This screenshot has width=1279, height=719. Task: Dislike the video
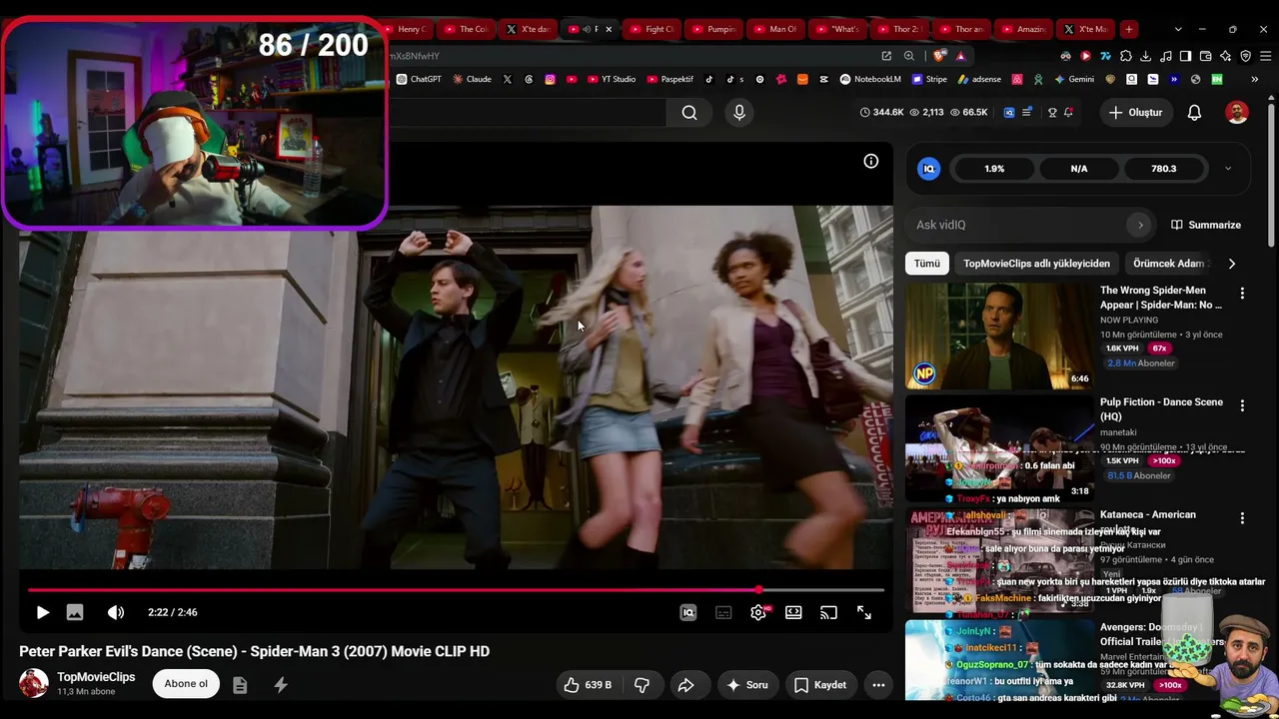tap(641, 685)
